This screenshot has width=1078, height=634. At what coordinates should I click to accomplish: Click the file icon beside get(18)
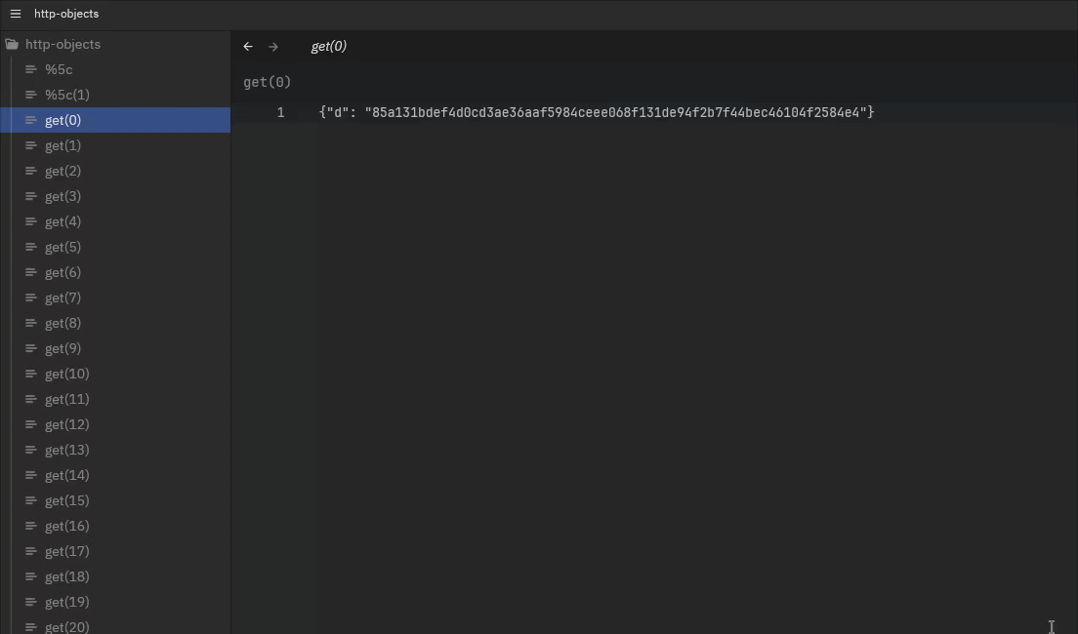pyautogui.click(x=30, y=576)
